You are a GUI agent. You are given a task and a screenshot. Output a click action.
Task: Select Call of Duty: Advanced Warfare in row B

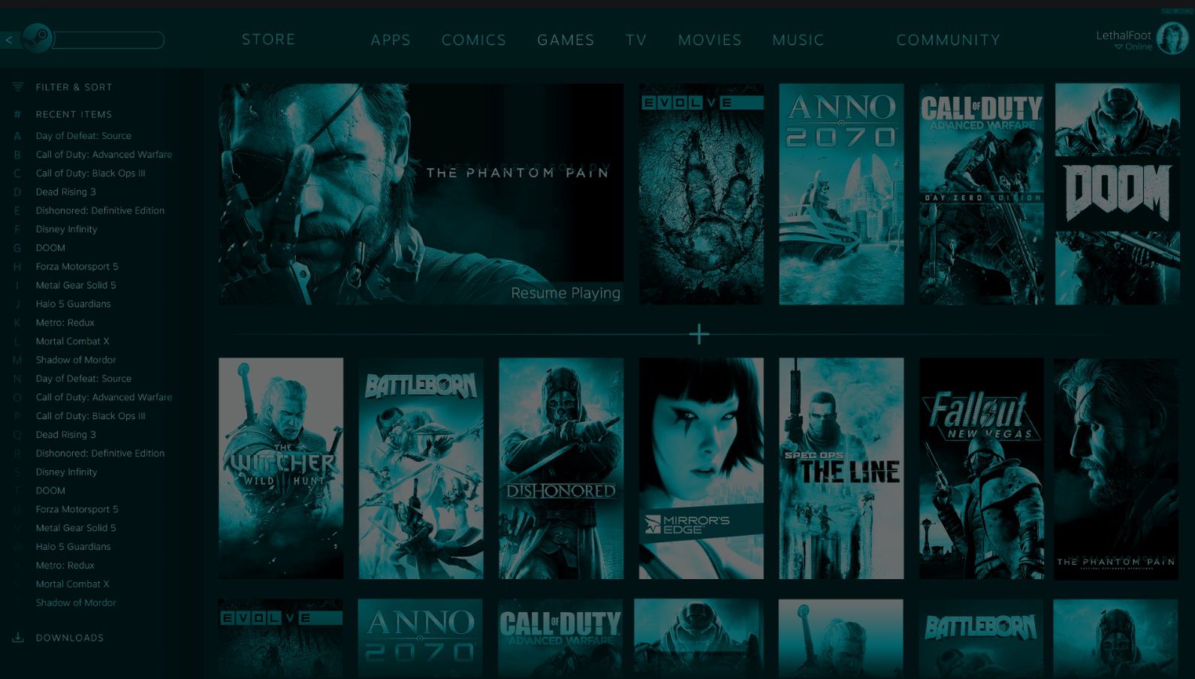coord(104,155)
